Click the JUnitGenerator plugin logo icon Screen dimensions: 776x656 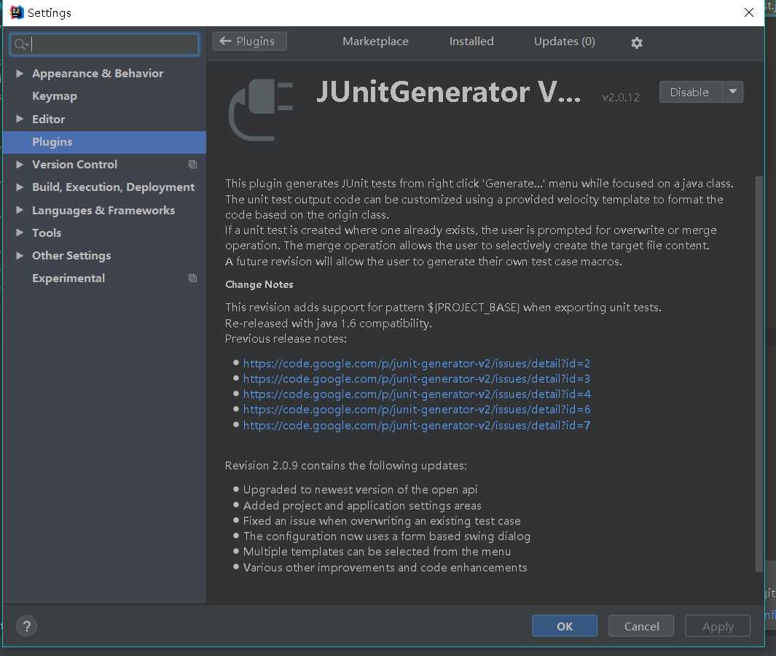[x=261, y=110]
